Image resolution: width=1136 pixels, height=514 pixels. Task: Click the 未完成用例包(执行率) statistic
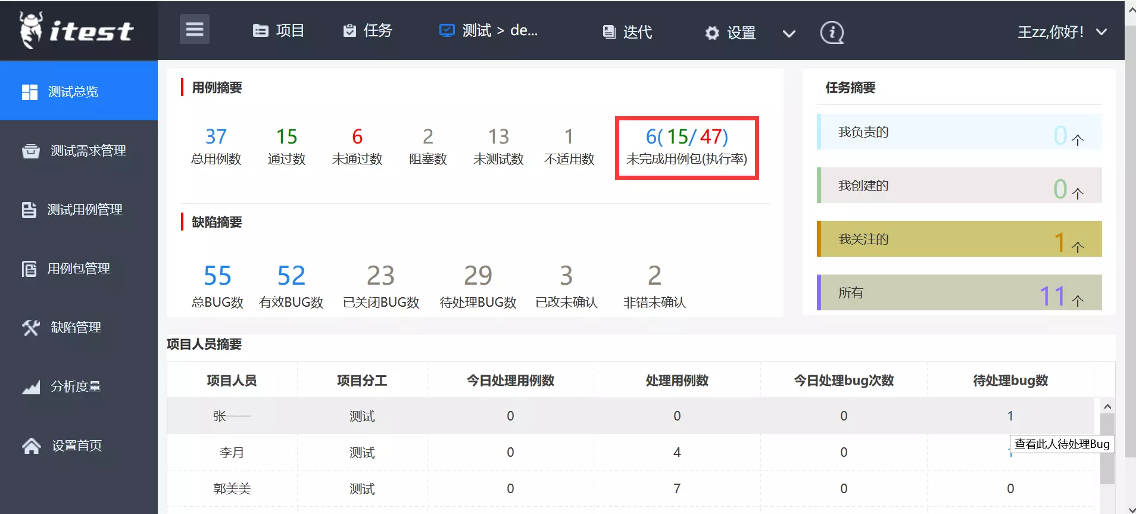tap(686, 147)
